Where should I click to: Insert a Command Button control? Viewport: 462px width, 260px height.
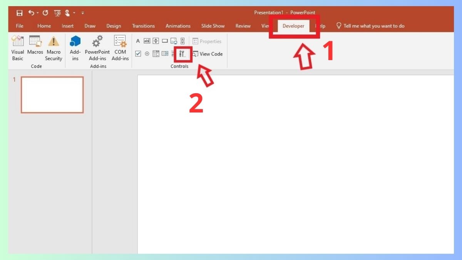(x=165, y=41)
